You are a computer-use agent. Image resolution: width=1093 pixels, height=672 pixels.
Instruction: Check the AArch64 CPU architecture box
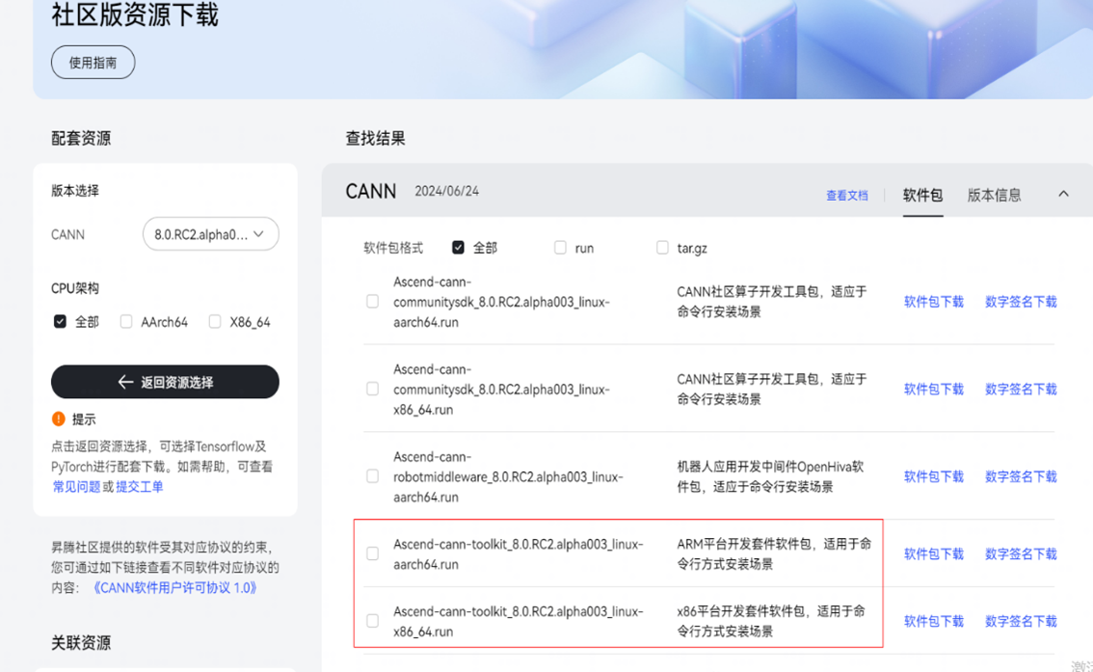click(x=126, y=322)
